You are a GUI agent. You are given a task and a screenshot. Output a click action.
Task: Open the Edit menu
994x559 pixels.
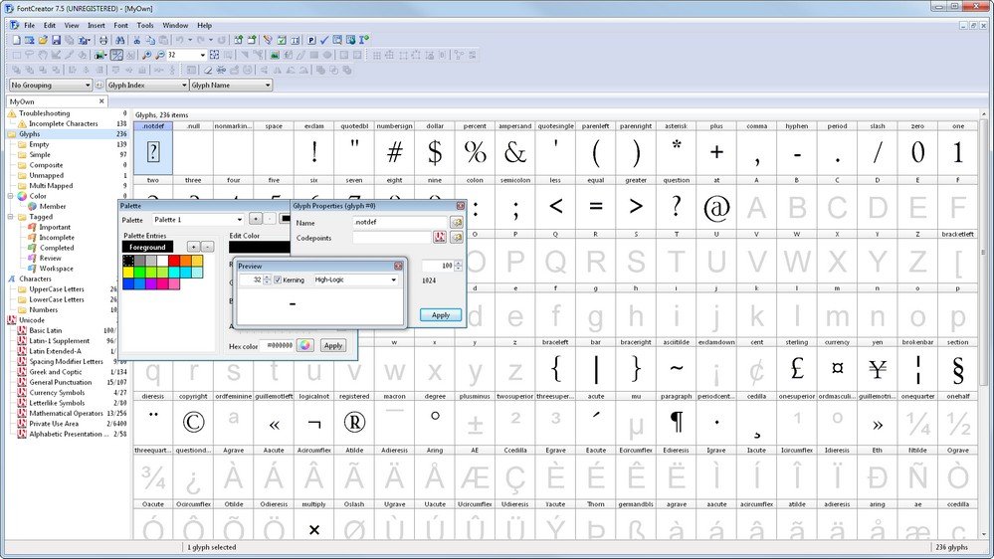tap(50, 25)
